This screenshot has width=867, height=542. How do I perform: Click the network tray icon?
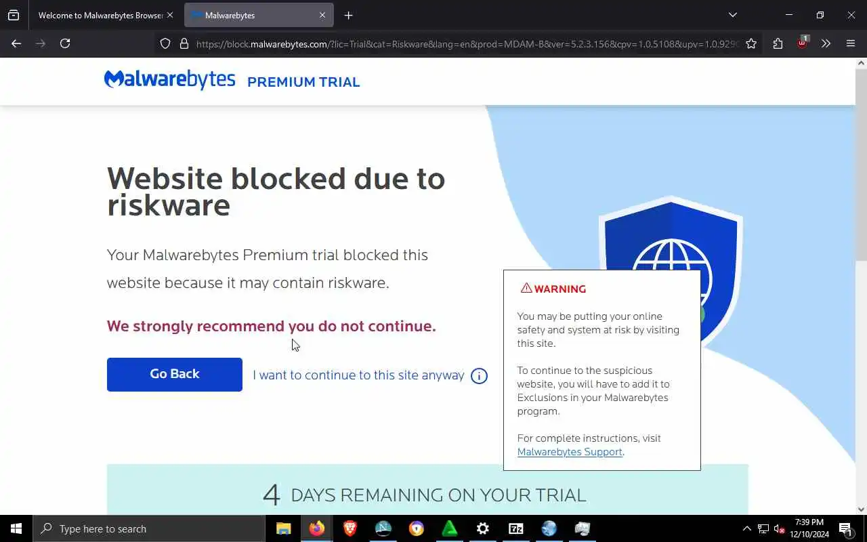tap(763, 528)
